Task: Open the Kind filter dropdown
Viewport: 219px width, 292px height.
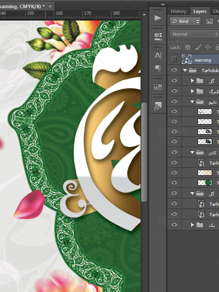Action: point(185,21)
